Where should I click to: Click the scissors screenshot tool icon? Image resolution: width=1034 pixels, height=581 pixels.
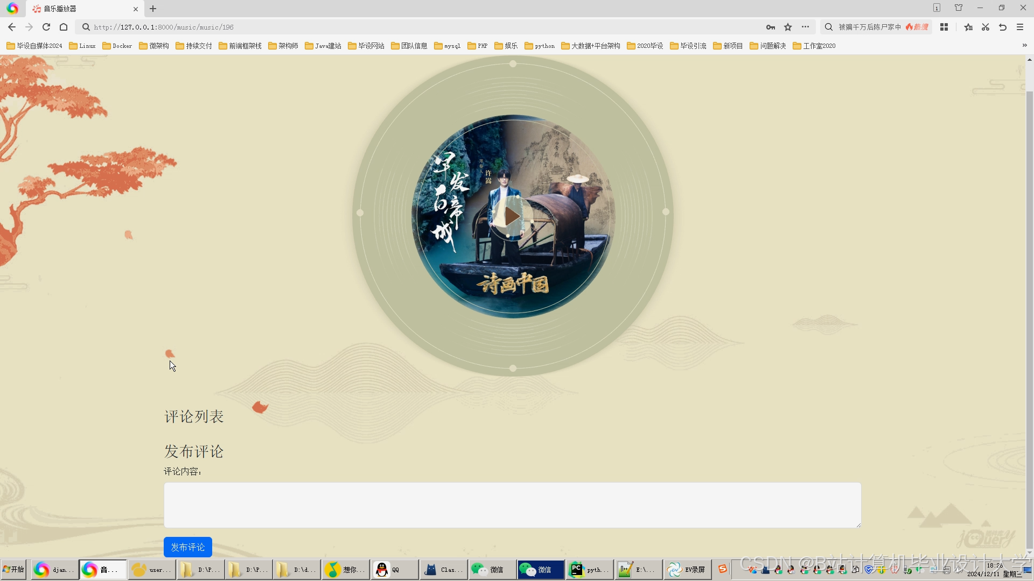pyautogui.click(x=986, y=27)
